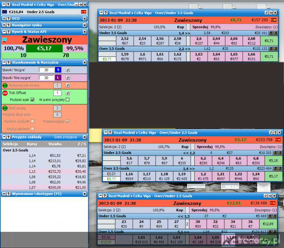Enable the W pelni przyjety checkbox
The width and height of the screenshot is (284, 248).
pyautogui.click(x=68, y=100)
